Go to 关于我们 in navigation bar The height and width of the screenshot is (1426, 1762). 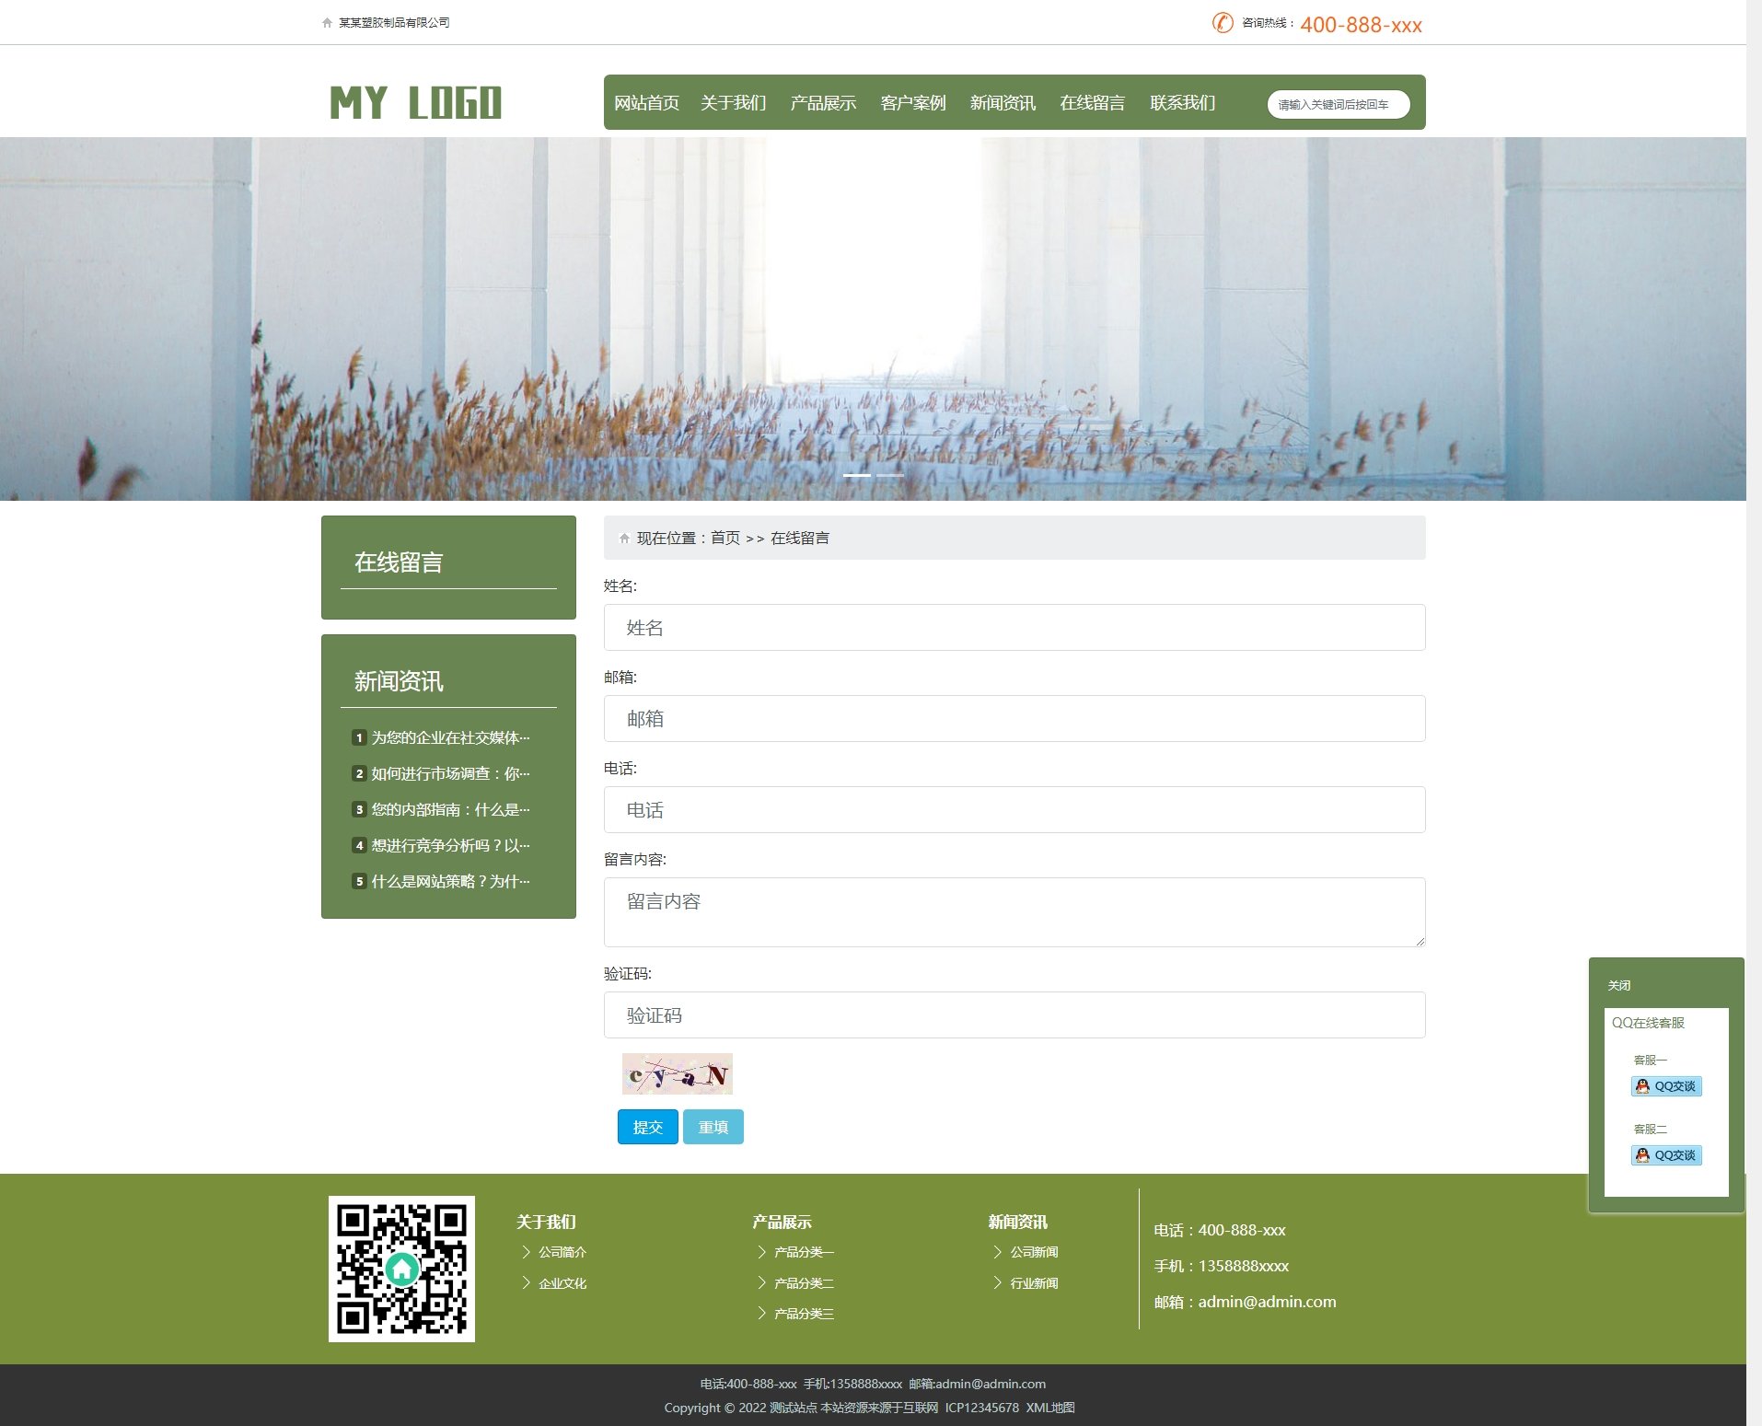pyautogui.click(x=733, y=103)
